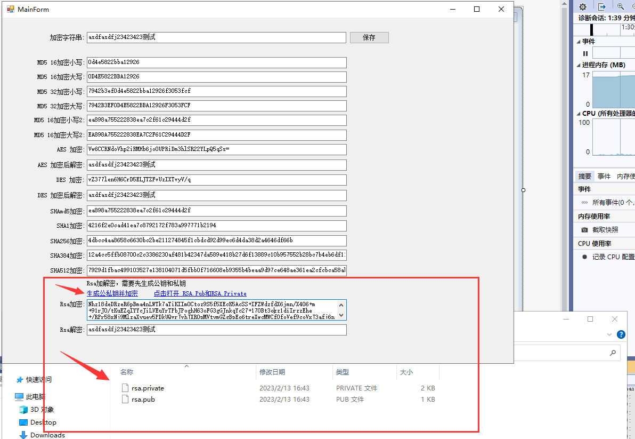This screenshot has height=439, width=635.
Task: Click the Downloads arrow icon in sidebar
Action: pyautogui.click(x=23, y=435)
